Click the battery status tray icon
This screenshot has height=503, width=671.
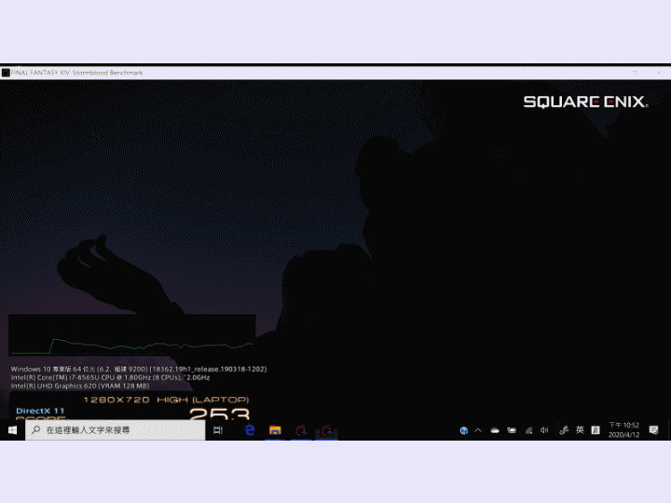512,430
